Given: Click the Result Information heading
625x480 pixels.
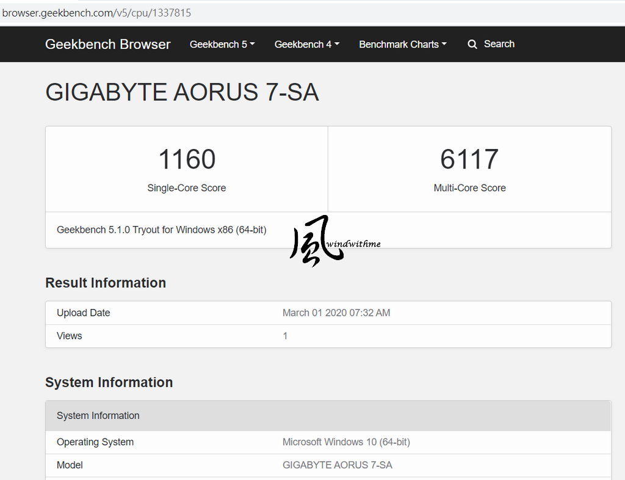Looking at the screenshot, I should tap(106, 283).
